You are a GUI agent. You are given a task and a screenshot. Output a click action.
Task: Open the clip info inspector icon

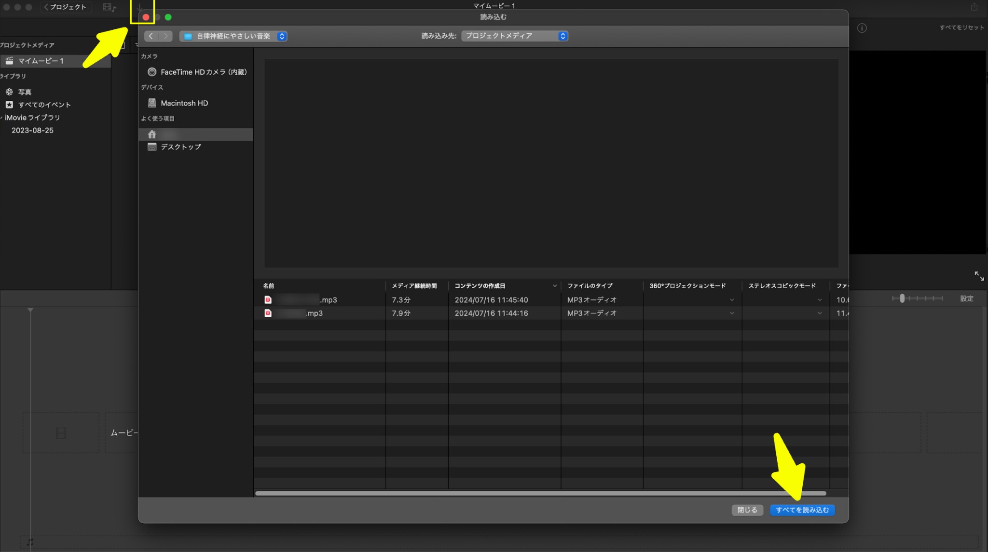(862, 28)
